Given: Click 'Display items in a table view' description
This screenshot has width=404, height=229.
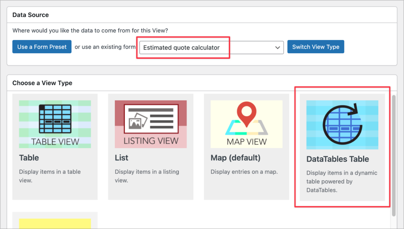Looking at the screenshot, I should pos(50,176).
